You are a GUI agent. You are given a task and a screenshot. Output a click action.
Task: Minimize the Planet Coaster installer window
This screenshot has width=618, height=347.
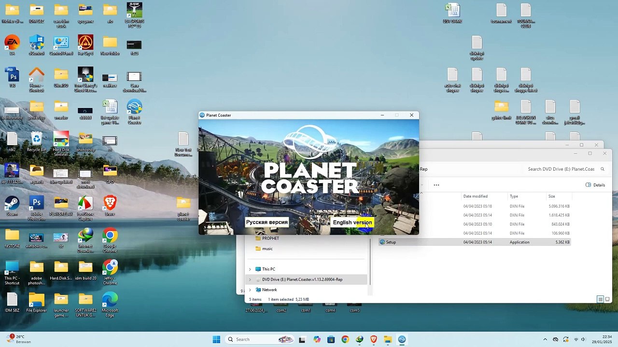(x=382, y=115)
